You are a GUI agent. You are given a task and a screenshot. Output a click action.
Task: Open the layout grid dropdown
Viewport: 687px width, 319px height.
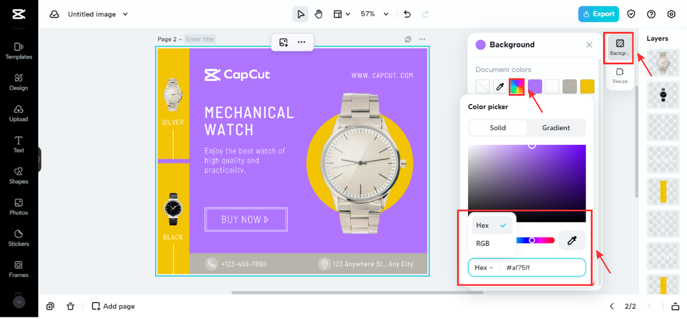(x=341, y=14)
